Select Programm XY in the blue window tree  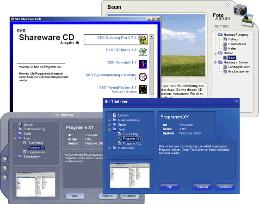pyautogui.click(x=131, y=139)
